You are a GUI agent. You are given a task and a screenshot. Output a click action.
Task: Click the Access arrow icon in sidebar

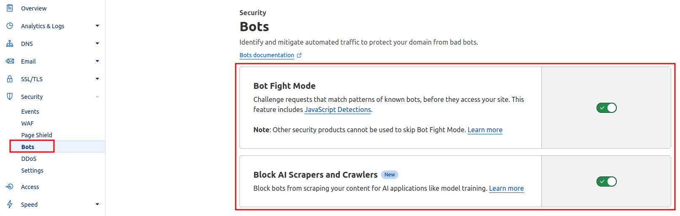[x=10, y=187]
